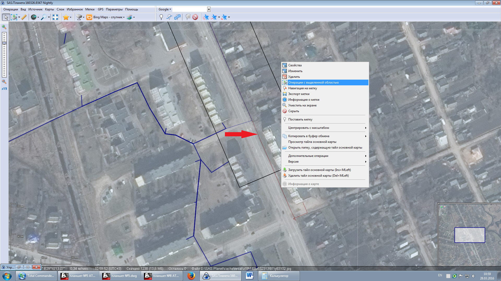Click the add path line tool
The height and width of the screenshot is (281, 501).
pyautogui.click(x=169, y=17)
